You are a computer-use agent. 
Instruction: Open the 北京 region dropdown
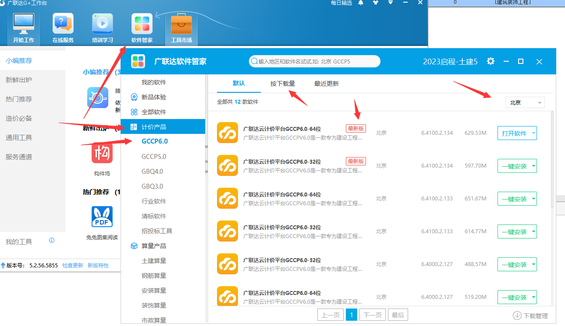point(525,103)
